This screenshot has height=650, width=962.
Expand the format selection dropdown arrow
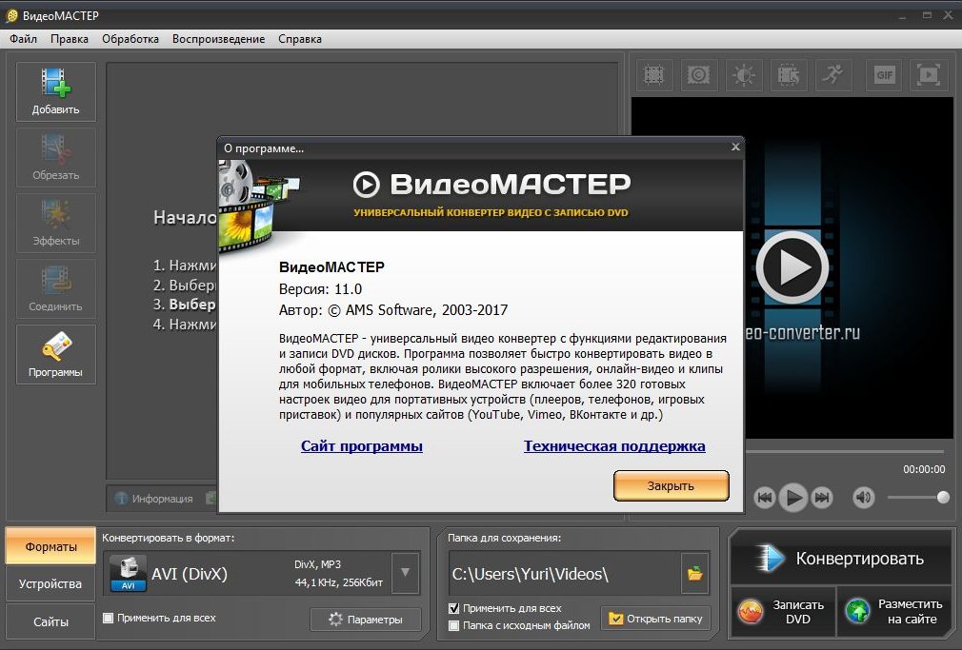[x=405, y=573]
